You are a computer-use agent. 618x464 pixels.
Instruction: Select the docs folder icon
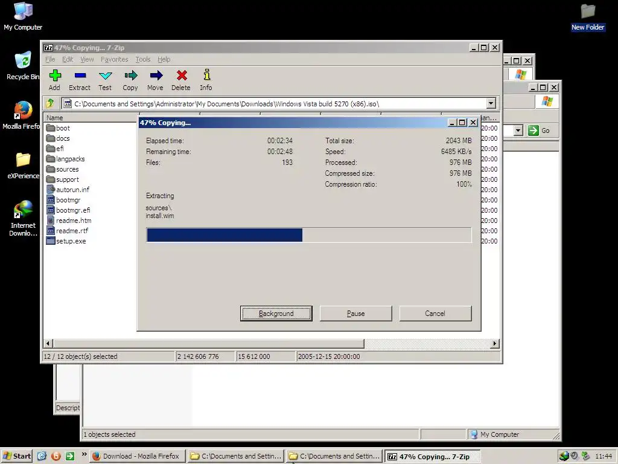[x=51, y=138]
